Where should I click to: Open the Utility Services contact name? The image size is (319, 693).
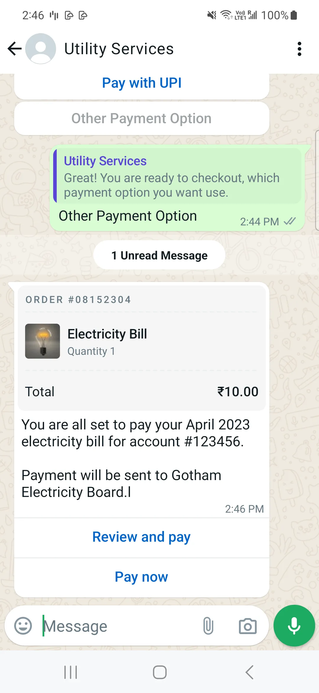(119, 49)
